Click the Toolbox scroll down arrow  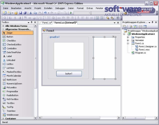(x=36, y=118)
